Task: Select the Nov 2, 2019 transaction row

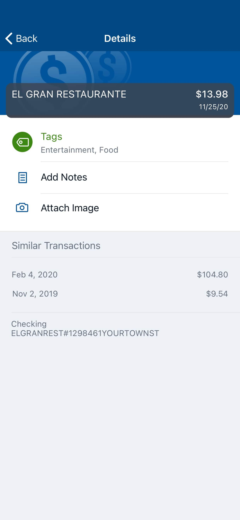Action: coord(35,294)
